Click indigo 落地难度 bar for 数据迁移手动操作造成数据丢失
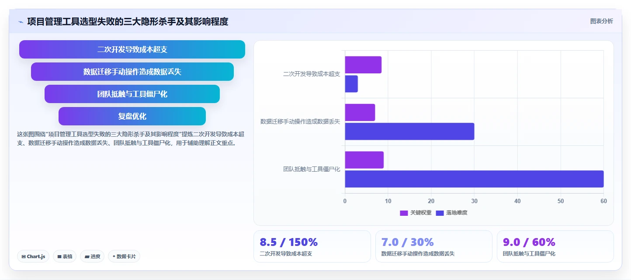Screen dimensions: 631x280 (x=409, y=131)
